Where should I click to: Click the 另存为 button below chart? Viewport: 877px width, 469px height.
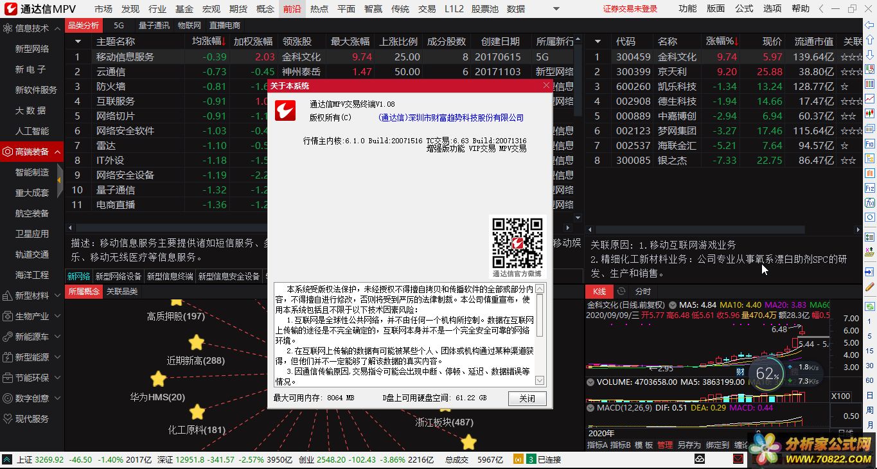tap(689, 445)
